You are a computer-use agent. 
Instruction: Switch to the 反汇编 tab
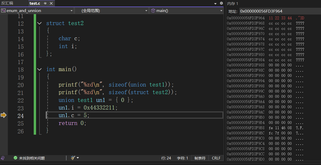pyautogui.click(x=7, y=3)
